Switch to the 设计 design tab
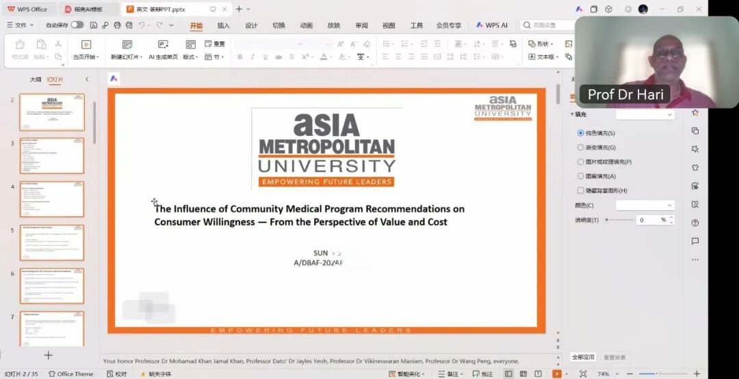The width and height of the screenshot is (739, 379). pos(251,25)
